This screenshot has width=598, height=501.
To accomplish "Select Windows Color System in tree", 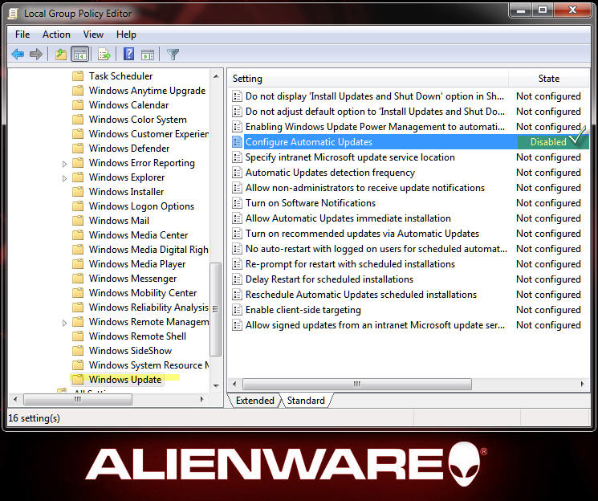I will [138, 120].
